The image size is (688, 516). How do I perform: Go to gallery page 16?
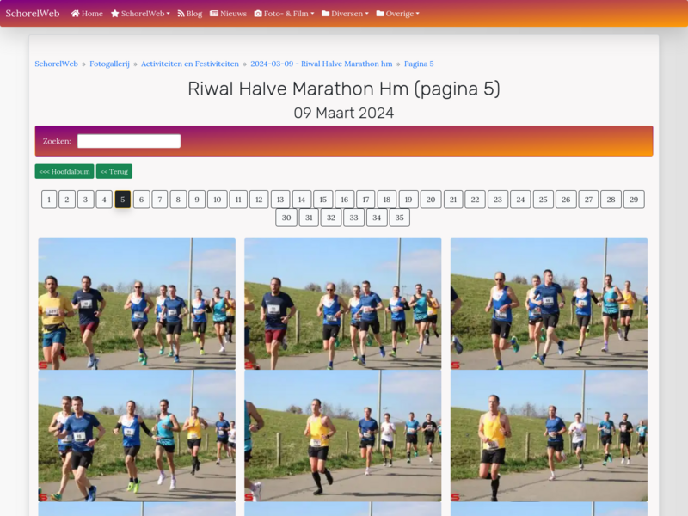pos(345,200)
